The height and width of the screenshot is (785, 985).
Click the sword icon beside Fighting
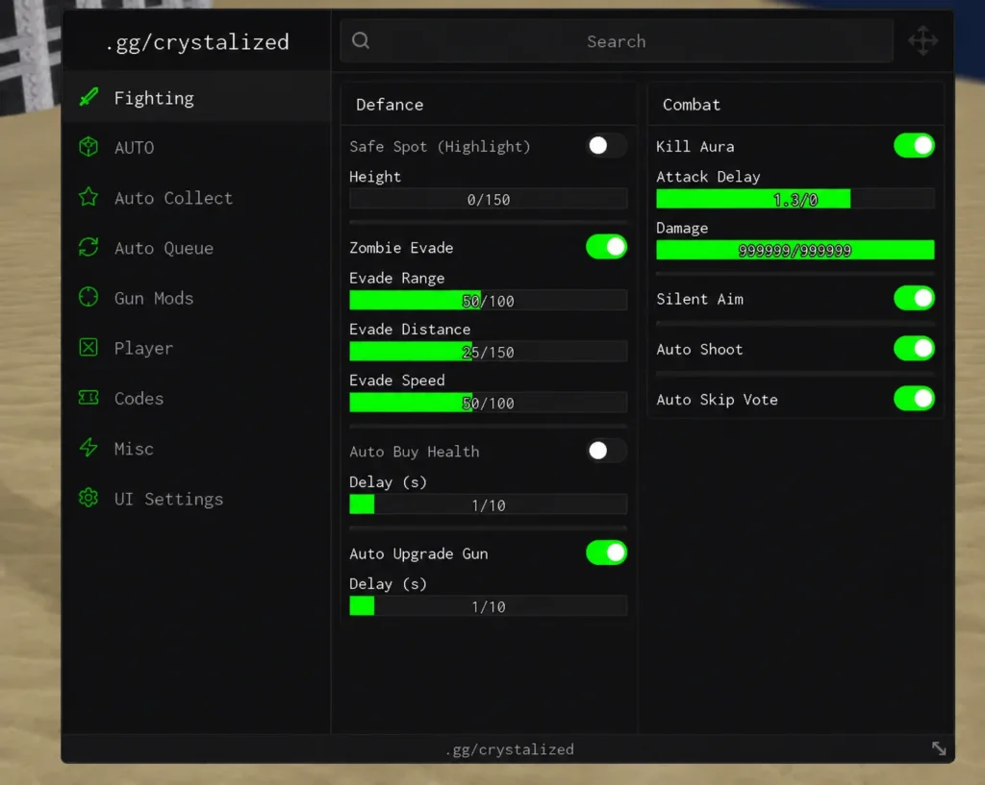(x=88, y=97)
